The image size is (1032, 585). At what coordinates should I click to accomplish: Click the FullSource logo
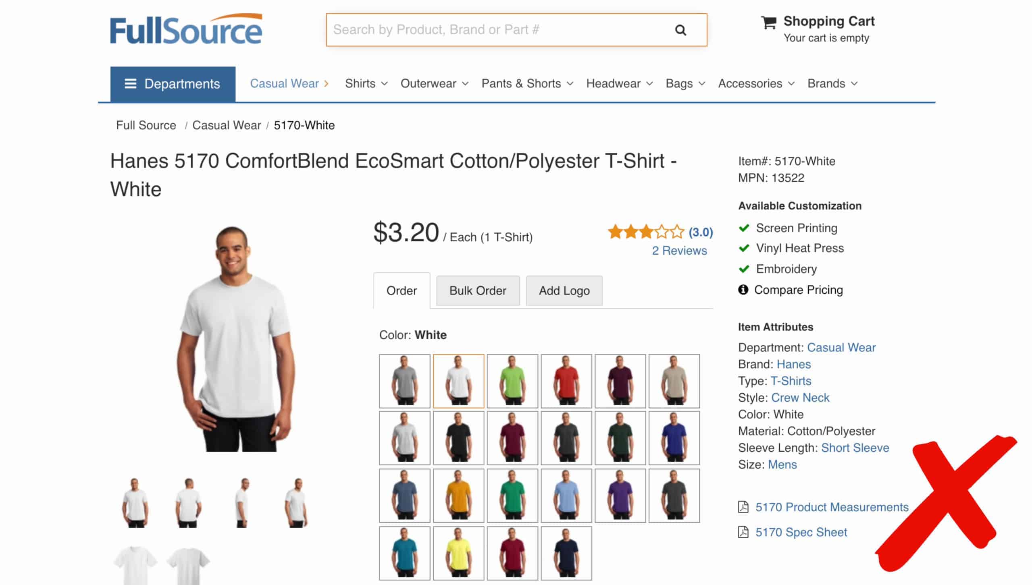(186, 29)
